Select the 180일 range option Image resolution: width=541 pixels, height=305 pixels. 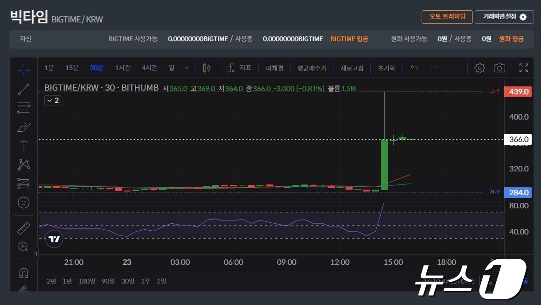pos(86,281)
